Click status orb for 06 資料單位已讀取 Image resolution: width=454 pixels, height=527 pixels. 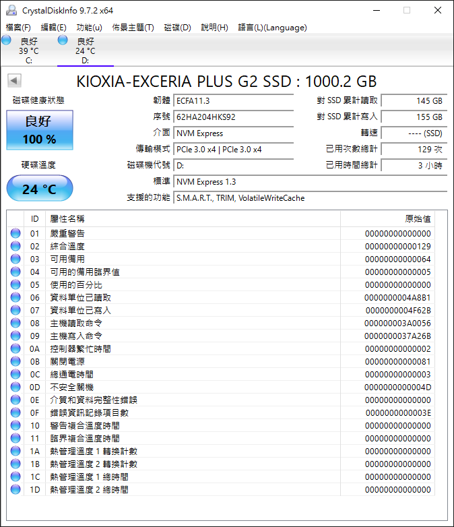[15, 297]
